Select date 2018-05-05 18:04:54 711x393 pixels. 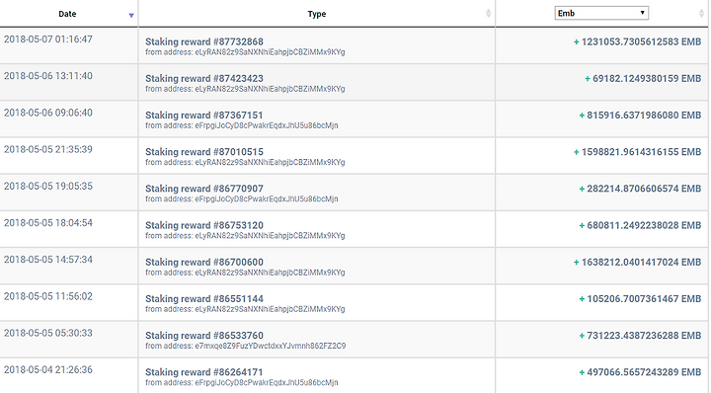coord(48,223)
